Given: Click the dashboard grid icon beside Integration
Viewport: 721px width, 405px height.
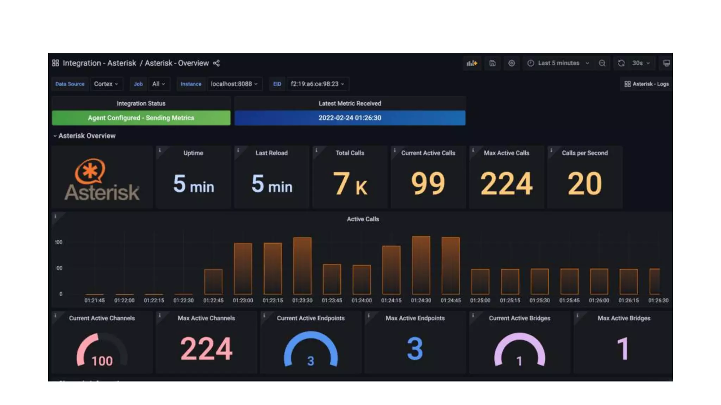Looking at the screenshot, I should click(x=55, y=63).
